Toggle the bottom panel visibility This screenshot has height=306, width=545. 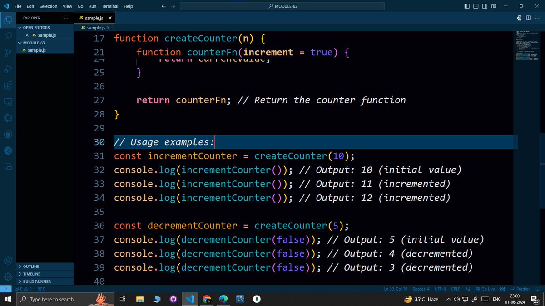(476, 6)
